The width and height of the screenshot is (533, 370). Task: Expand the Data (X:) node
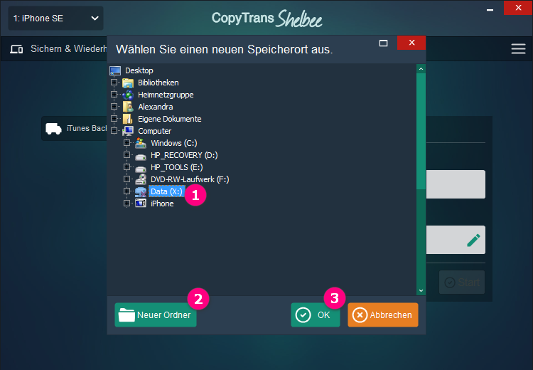tap(126, 191)
